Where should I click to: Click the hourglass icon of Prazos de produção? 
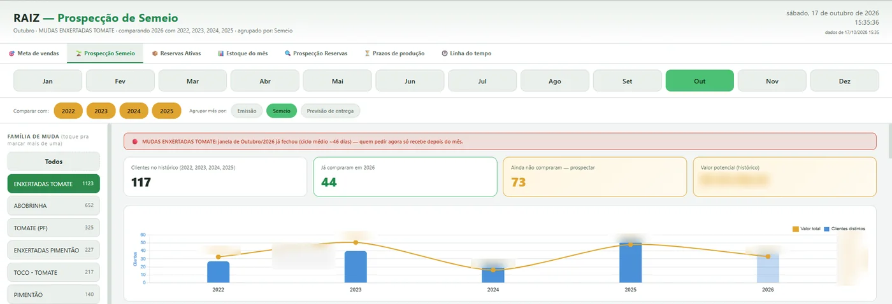[367, 53]
